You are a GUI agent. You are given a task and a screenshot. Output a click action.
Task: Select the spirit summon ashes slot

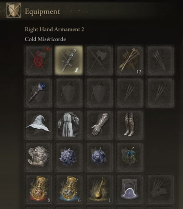coord(130,189)
